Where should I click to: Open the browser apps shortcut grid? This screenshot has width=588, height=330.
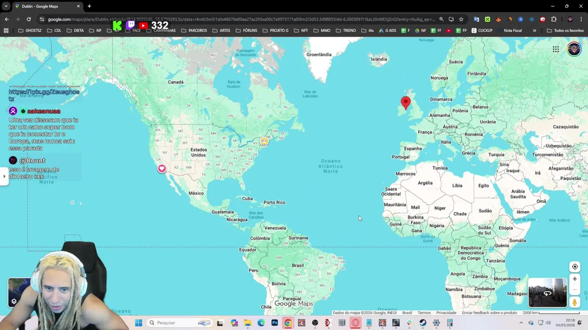(x=6, y=30)
